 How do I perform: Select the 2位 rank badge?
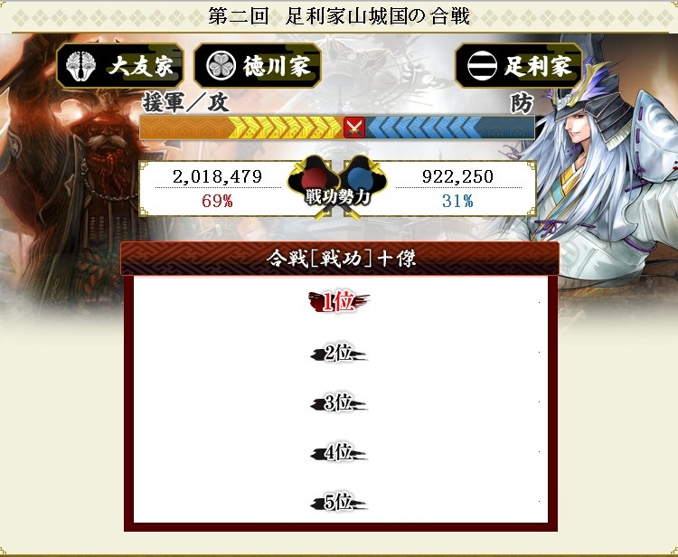pyautogui.click(x=339, y=353)
